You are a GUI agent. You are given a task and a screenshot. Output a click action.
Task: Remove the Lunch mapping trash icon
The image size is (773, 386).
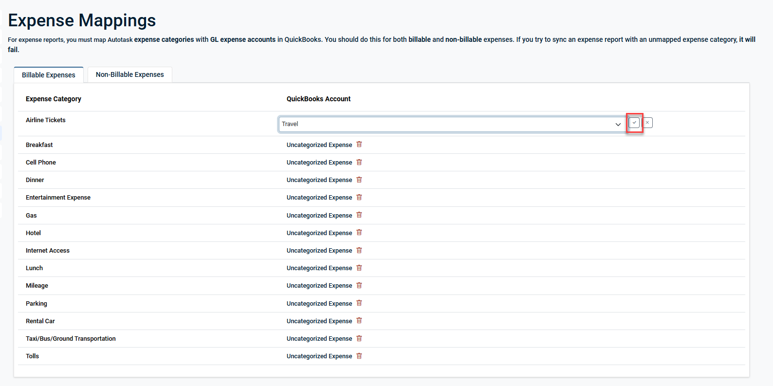tap(359, 268)
